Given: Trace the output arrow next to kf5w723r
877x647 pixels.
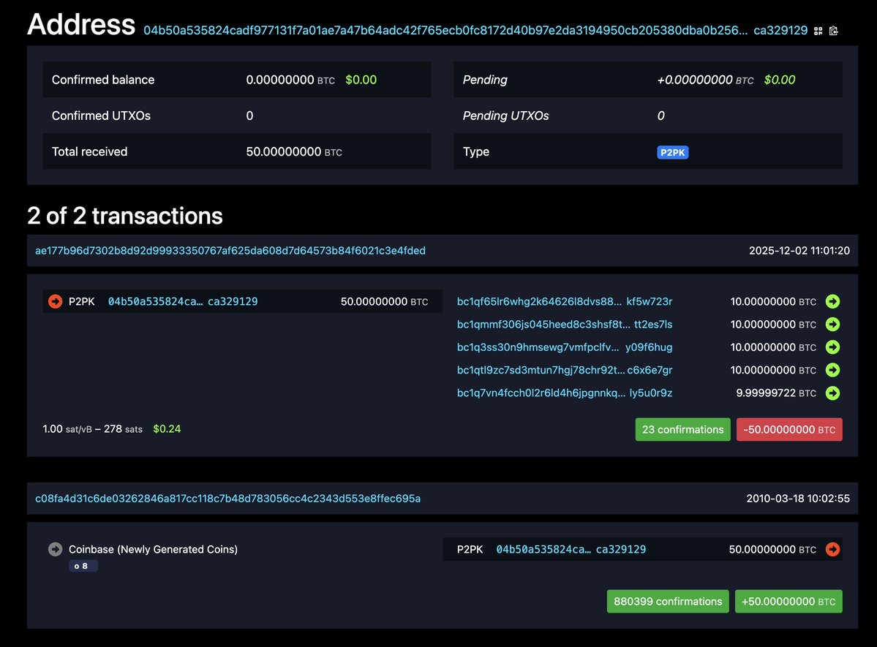Looking at the screenshot, I should [832, 301].
